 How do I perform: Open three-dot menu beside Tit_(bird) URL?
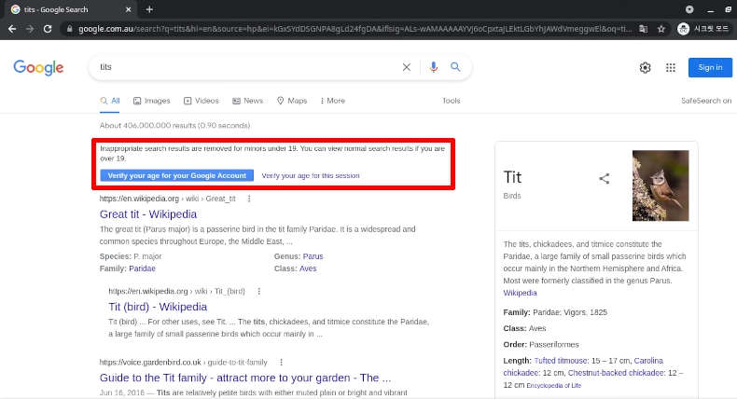tap(259, 292)
